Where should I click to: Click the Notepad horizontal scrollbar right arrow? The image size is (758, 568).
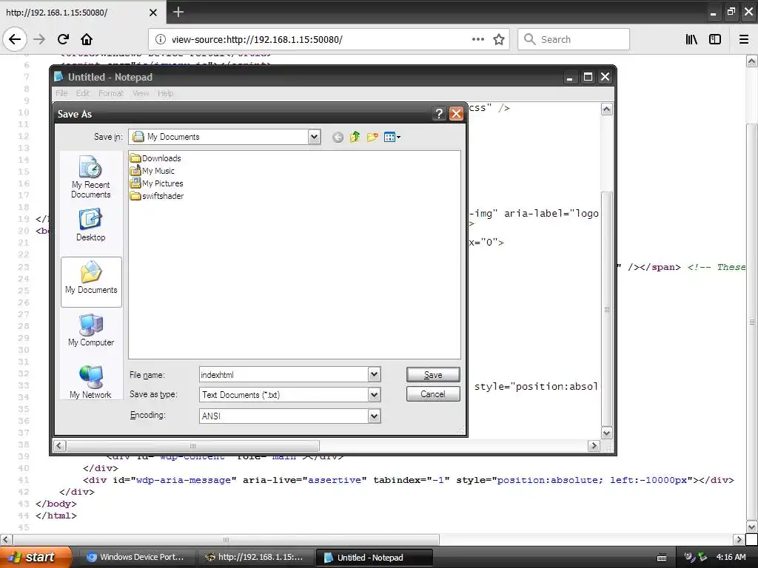pyautogui.click(x=594, y=446)
